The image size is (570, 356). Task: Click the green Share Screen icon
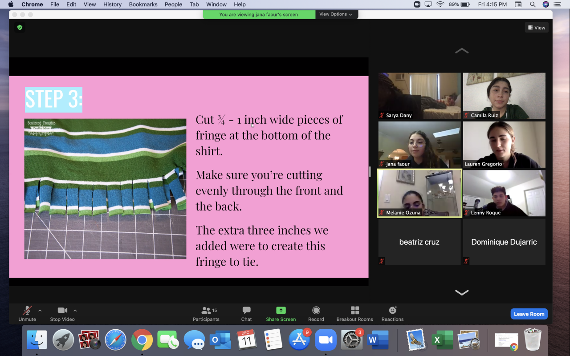click(281, 310)
